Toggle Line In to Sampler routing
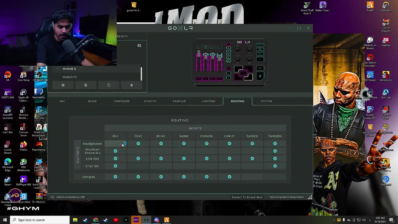The height and width of the screenshot is (224, 398). (229, 177)
